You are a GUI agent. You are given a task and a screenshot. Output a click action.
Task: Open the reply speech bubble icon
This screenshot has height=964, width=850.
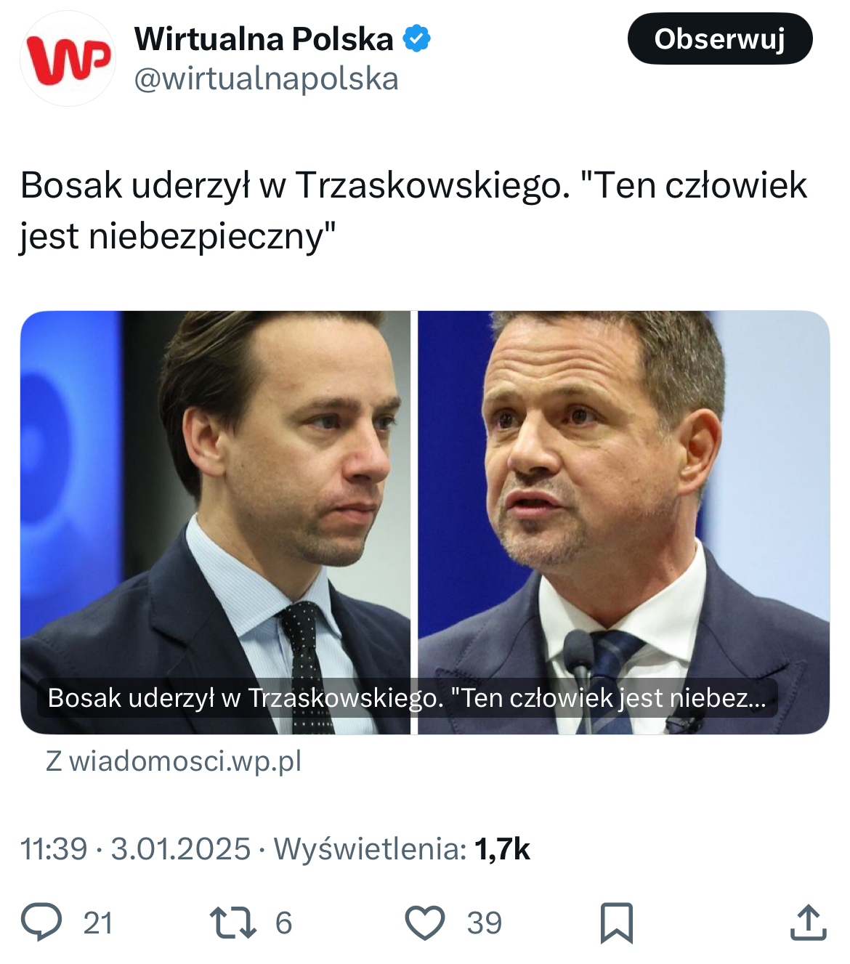click(x=41, y=922)
